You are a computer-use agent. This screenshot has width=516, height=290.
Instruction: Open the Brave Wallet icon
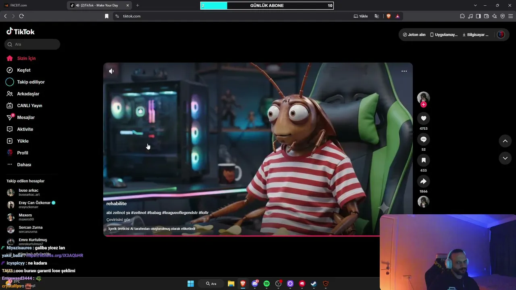[x=486, y=16]
